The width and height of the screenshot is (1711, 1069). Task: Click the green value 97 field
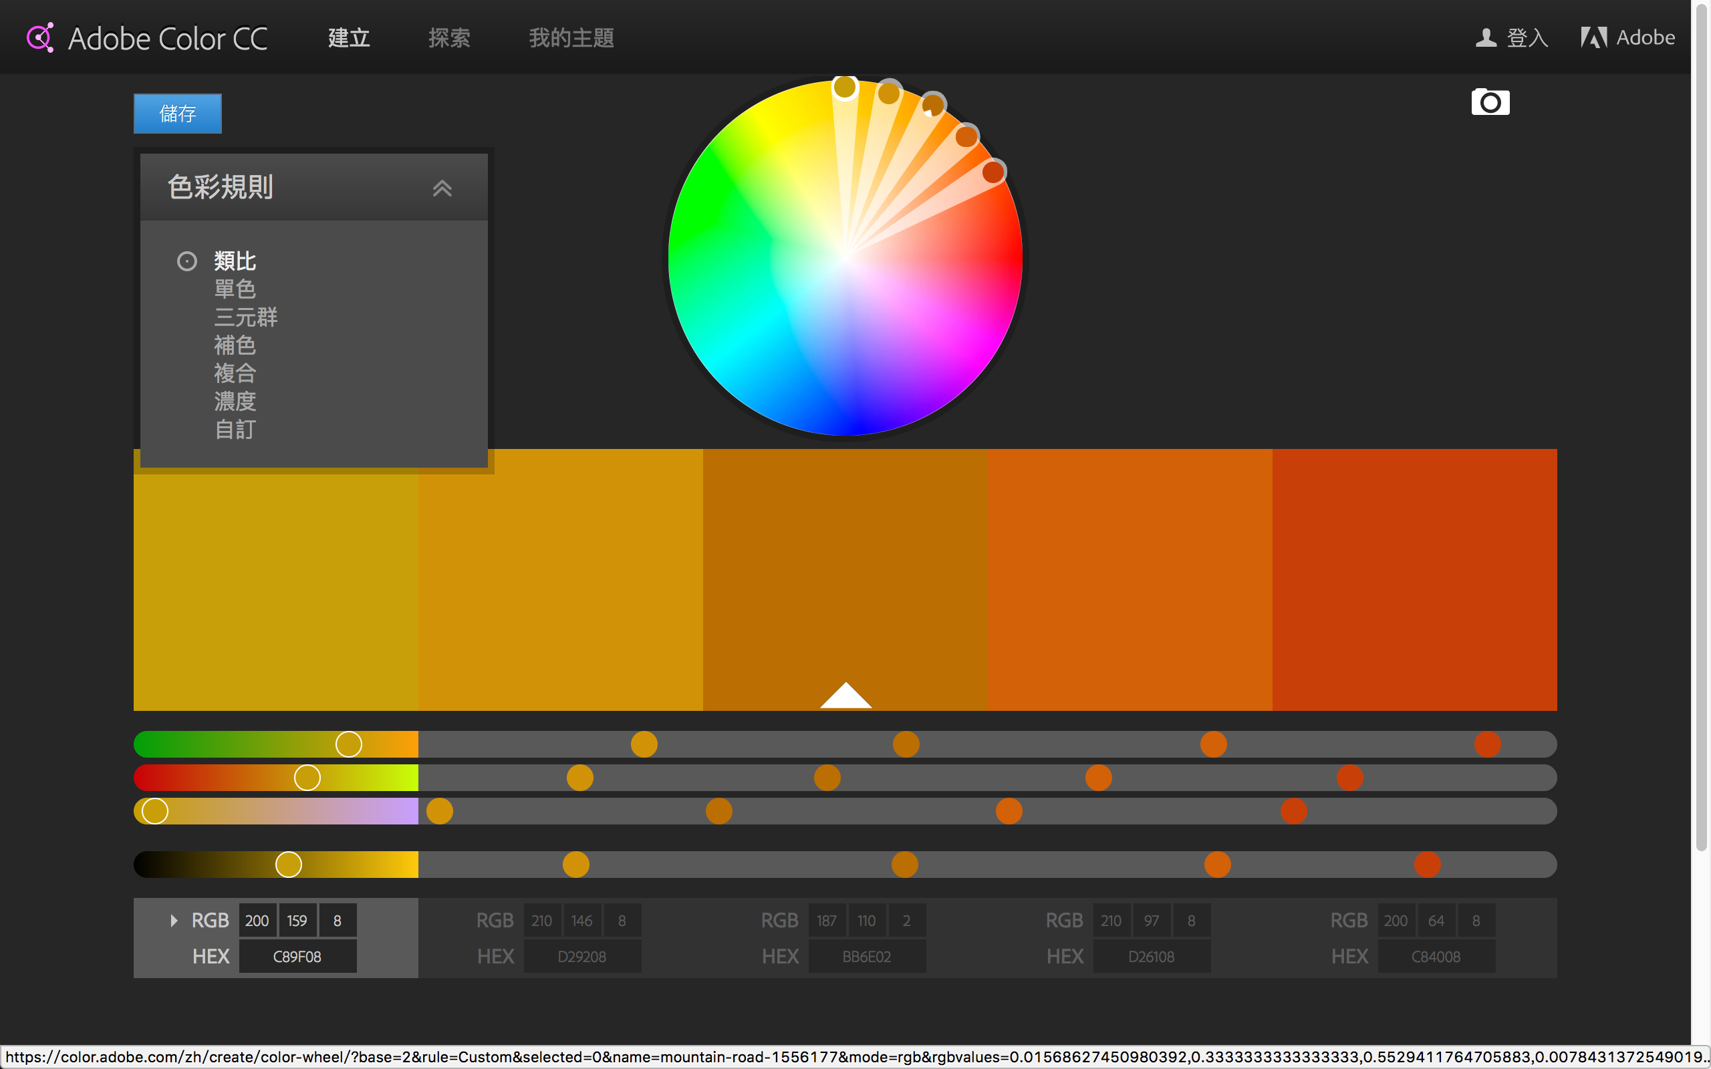click(1152, 921)
